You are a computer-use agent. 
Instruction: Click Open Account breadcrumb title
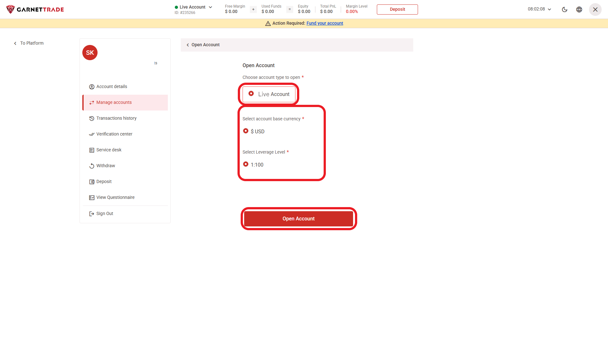(205, 45)
